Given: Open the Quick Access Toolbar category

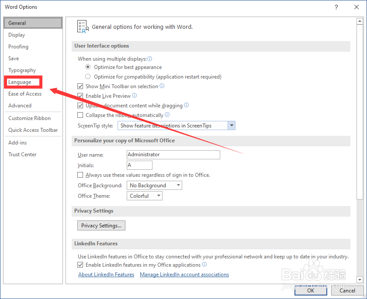Looking at the screenshot, I should (33, 130).
